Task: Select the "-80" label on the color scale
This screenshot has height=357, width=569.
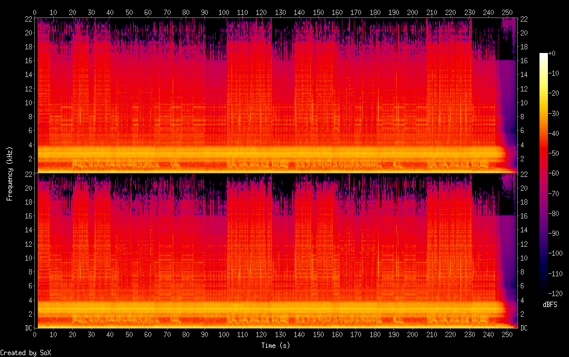Action: point(554,214)
